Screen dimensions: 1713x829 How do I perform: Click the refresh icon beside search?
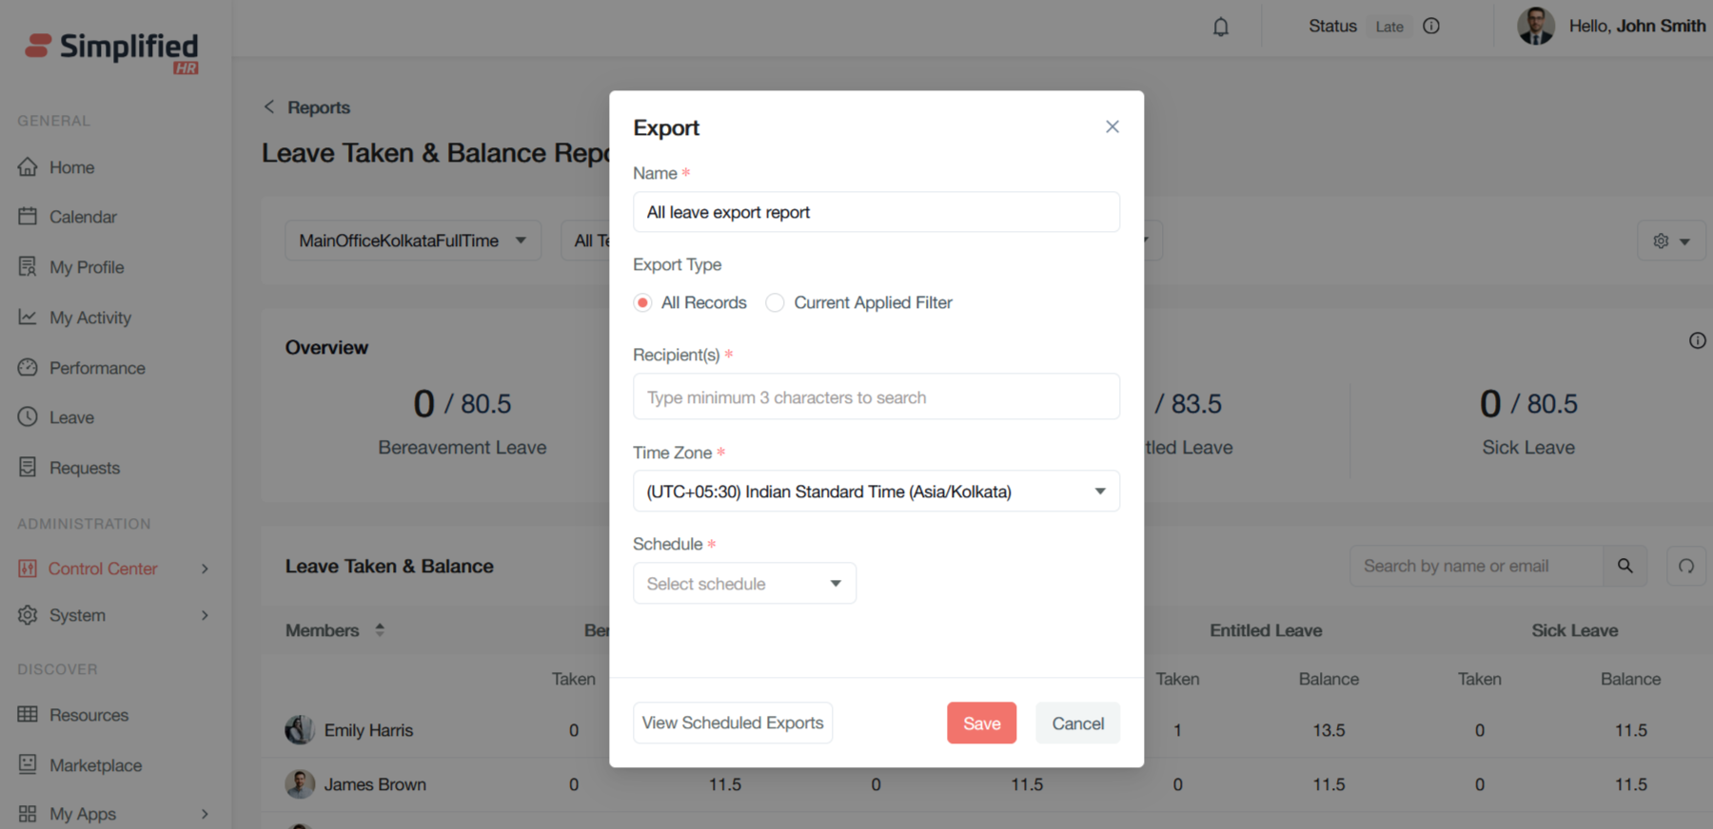point(1686,566)
